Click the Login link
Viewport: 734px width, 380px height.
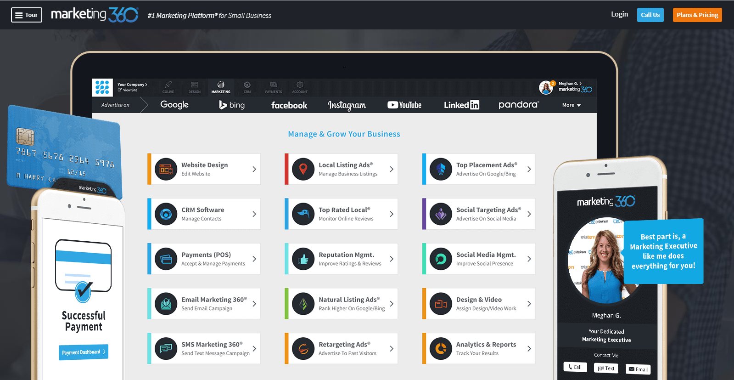(619, 14)
